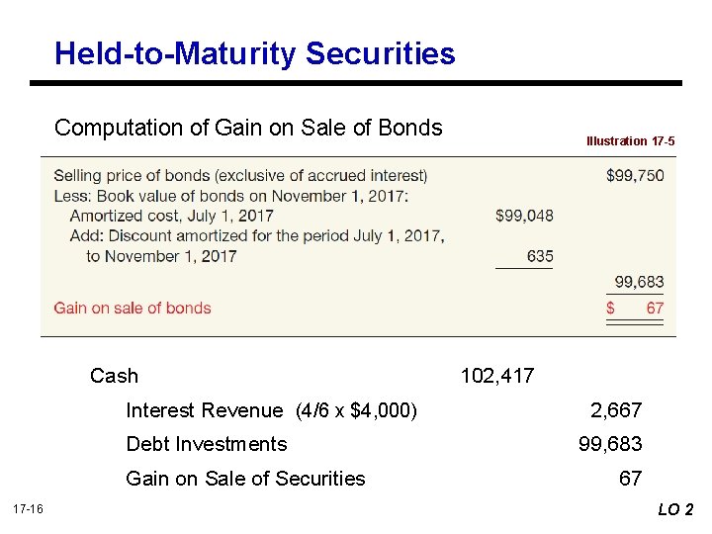
Task: Select the 102,417 cash debit amount
Action: (496, 376)
